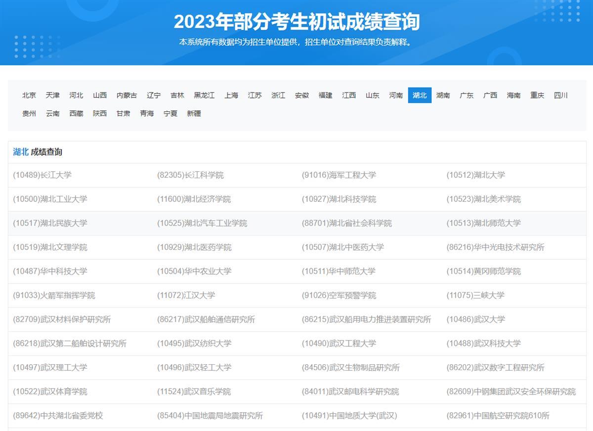Open (10489)长江大学 score query
This screenshot has width=593, height=431.
(42, 175)
